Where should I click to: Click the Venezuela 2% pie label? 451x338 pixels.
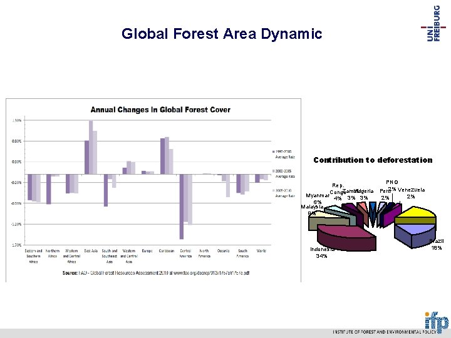412,193
